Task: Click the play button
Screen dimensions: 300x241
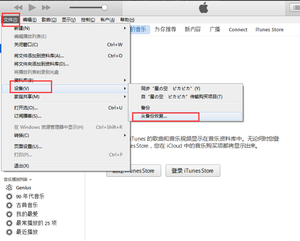Action: (32, 7)
